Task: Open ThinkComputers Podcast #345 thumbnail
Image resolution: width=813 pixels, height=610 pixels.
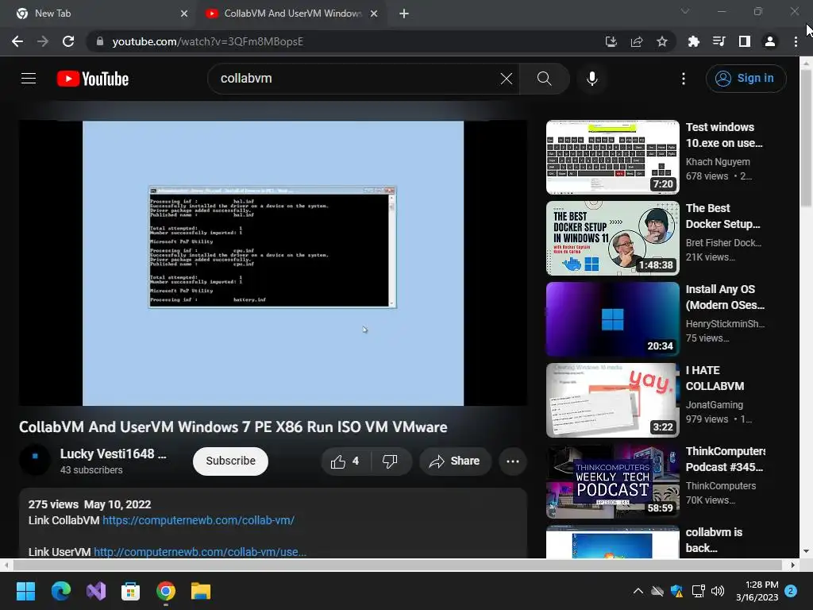Action: [612, 481]
